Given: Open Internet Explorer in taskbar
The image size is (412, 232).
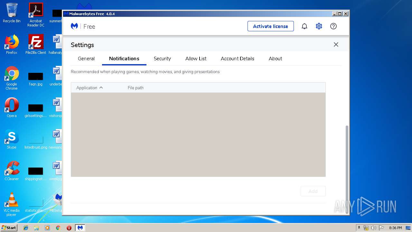Looking at the screenshot, I should pos(26,228).
